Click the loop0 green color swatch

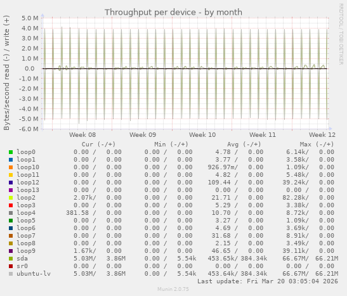point(11,152)
